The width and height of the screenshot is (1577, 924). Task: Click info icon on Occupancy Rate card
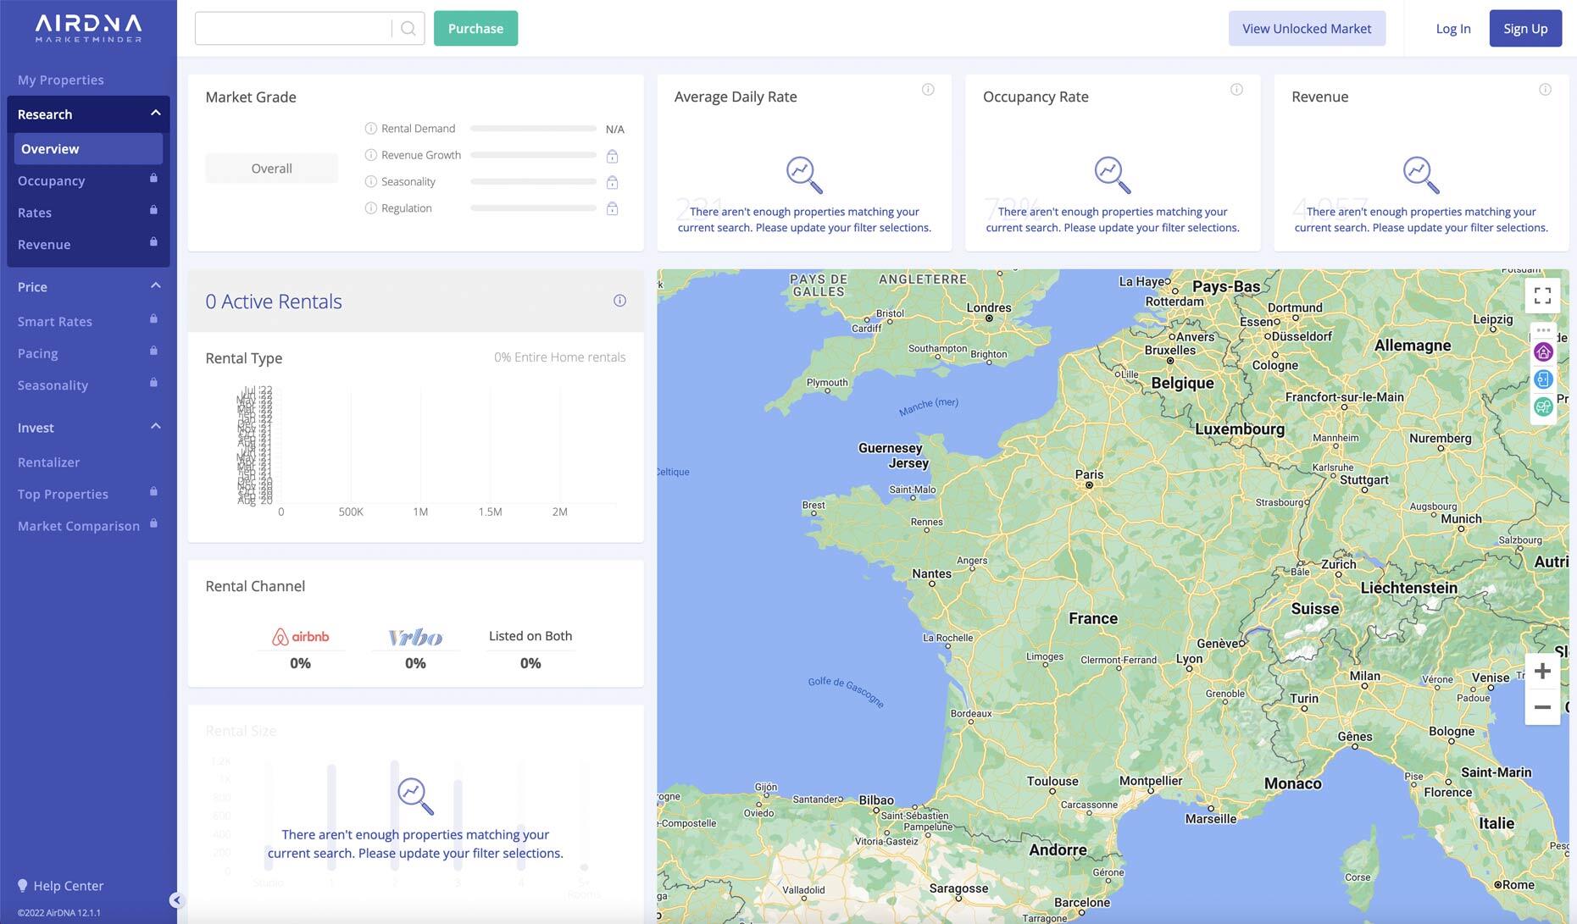(1236, 90)
